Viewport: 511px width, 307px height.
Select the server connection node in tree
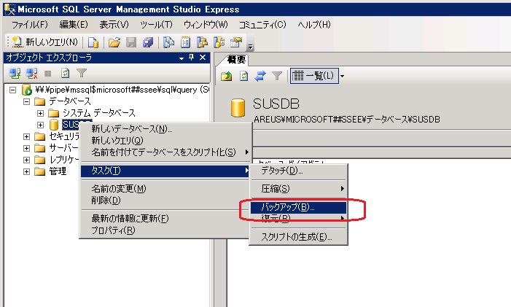coord(122,90)
